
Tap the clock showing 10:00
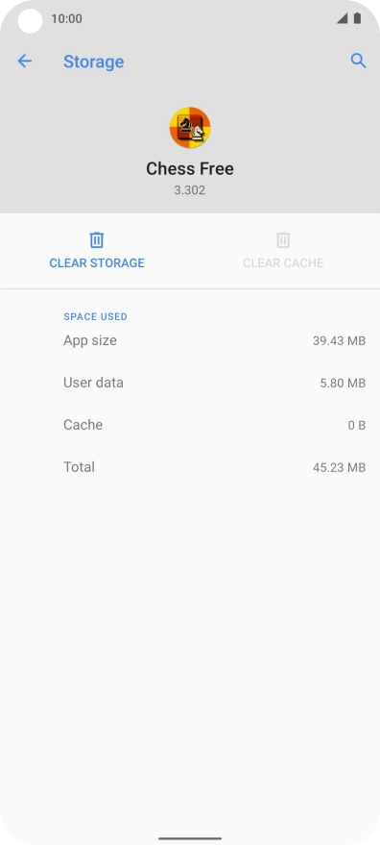(67, 19)
